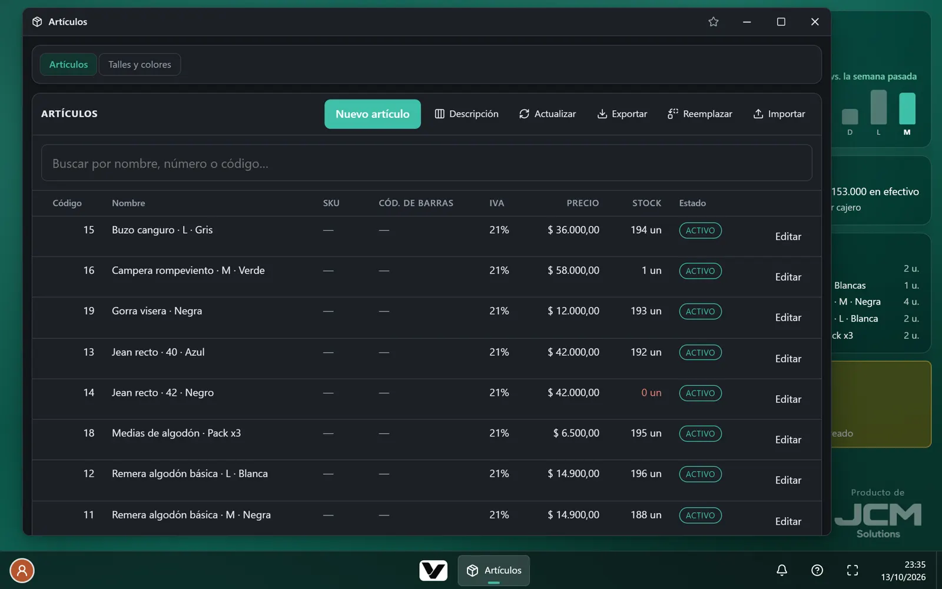The width and height of the screenshot is (942, 589).
Task: Focus the search by name or code field
Action: [x=427, y=163]
